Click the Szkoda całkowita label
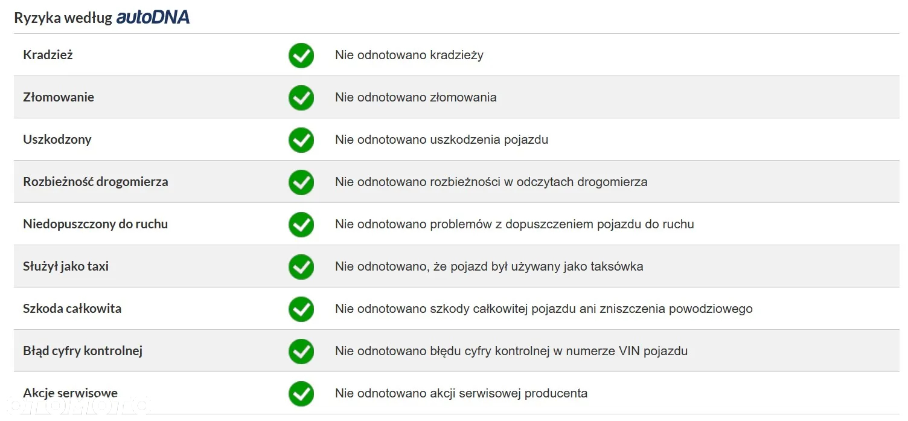Screen dimensions: 908x421 click(x=72, y=309)
